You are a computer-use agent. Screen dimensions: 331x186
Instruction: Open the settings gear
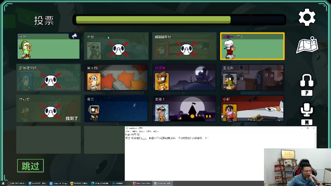[307, 17]
